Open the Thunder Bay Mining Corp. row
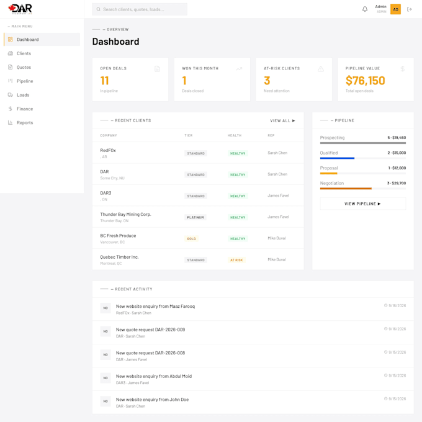The height and width of the screenshot is (422, 422). click(198, 217)
